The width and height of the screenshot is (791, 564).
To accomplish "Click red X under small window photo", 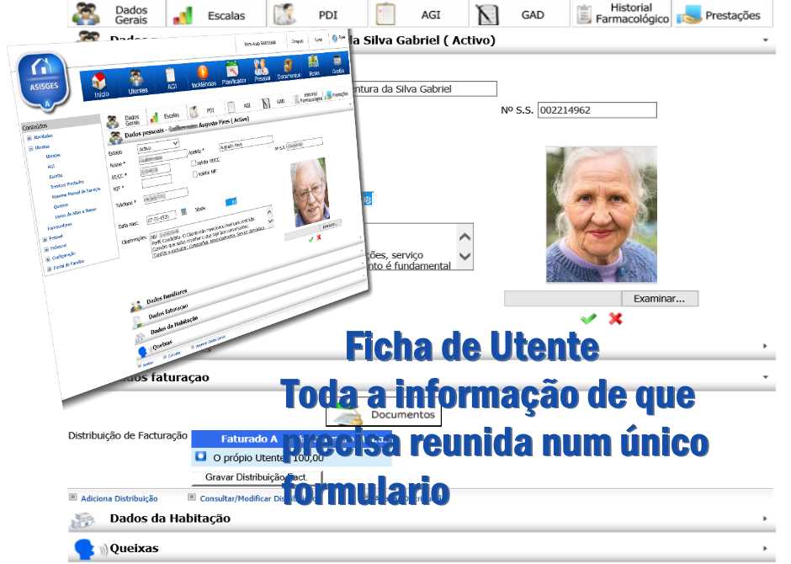I will tap(319, 237).
